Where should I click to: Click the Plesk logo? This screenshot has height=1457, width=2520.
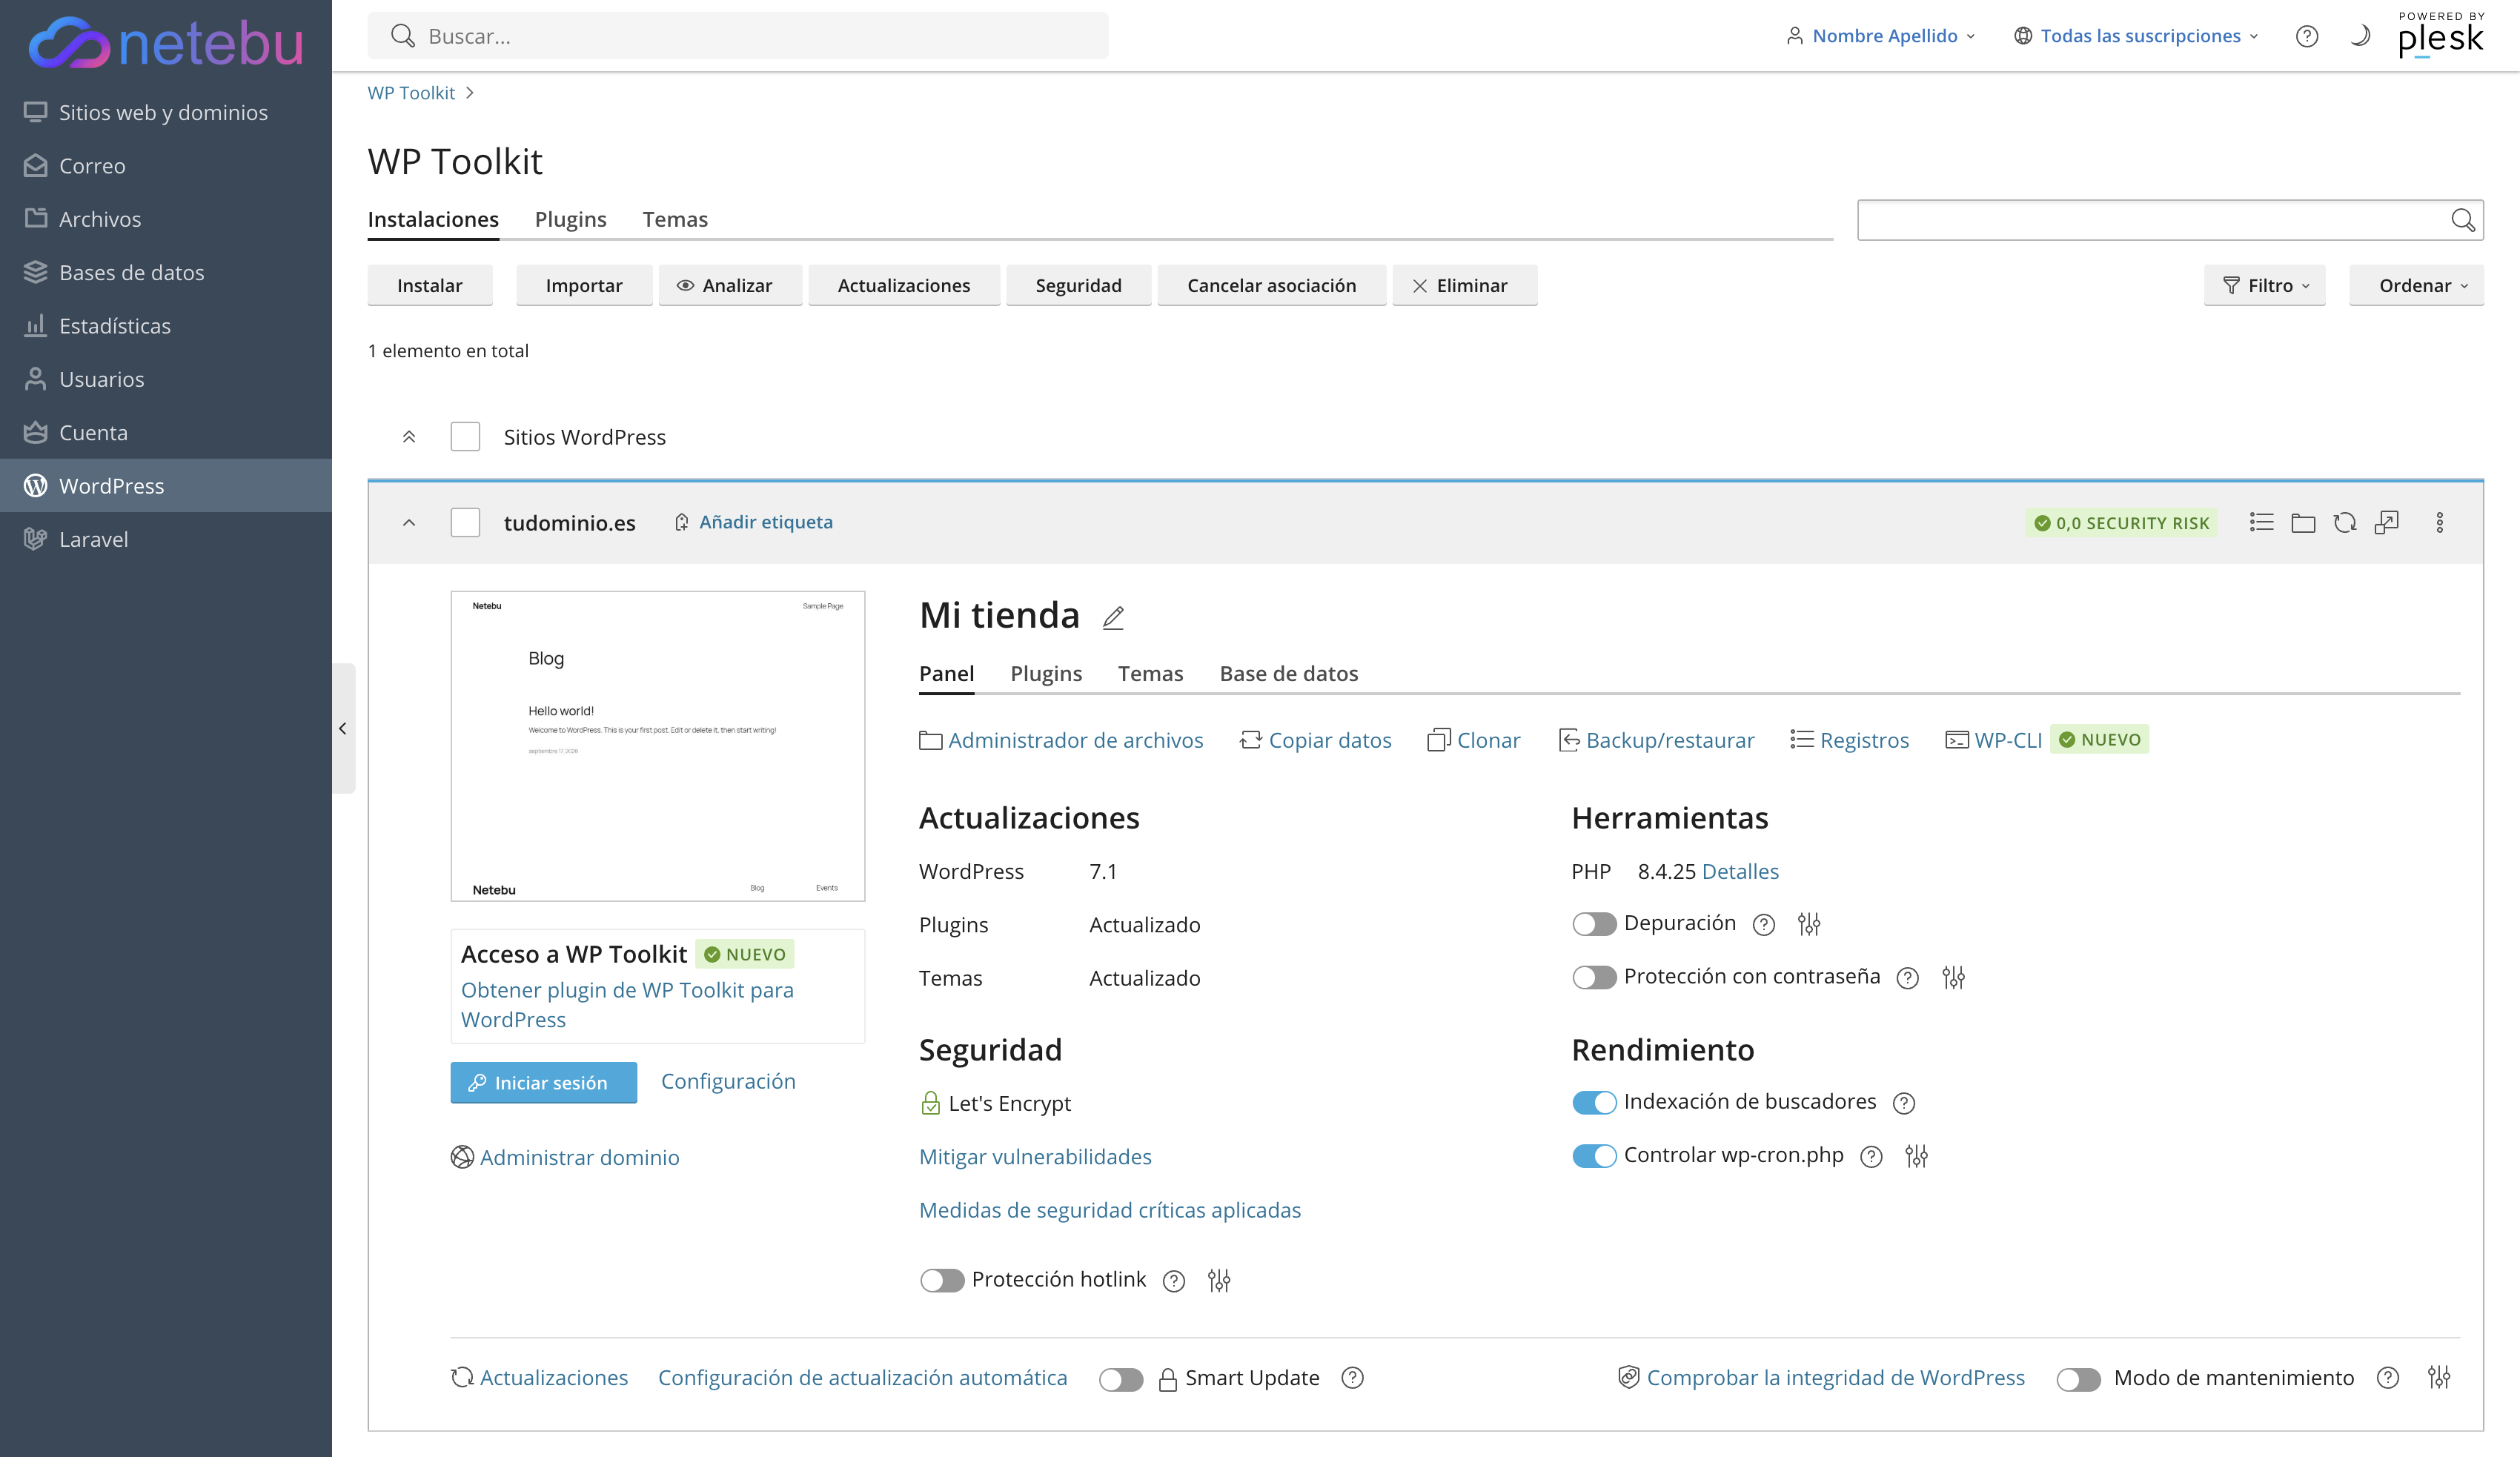coord(2440,35)
